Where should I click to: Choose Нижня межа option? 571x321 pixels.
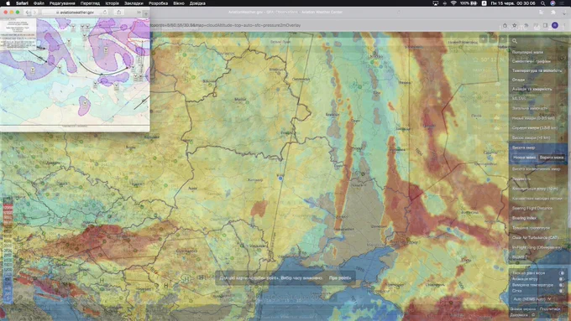[x=524, y=158]
